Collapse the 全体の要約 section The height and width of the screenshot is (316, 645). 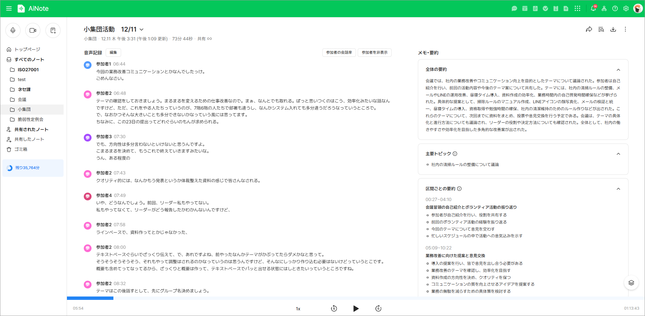pos(618,70)
